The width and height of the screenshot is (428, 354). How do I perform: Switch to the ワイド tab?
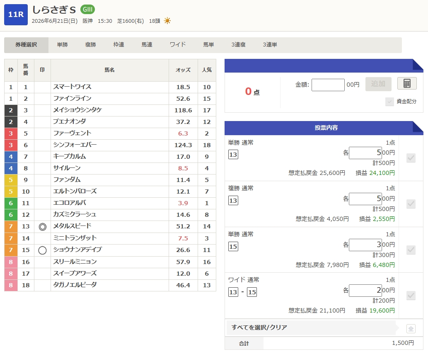click(178, 45)
